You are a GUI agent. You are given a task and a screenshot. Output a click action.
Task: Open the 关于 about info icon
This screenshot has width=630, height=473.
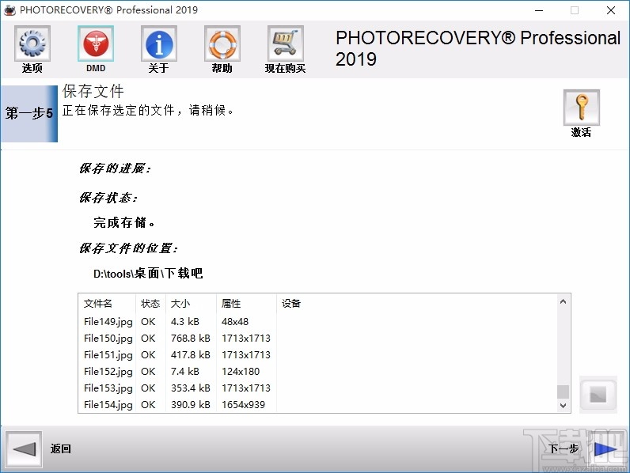[x=159, y=44]
